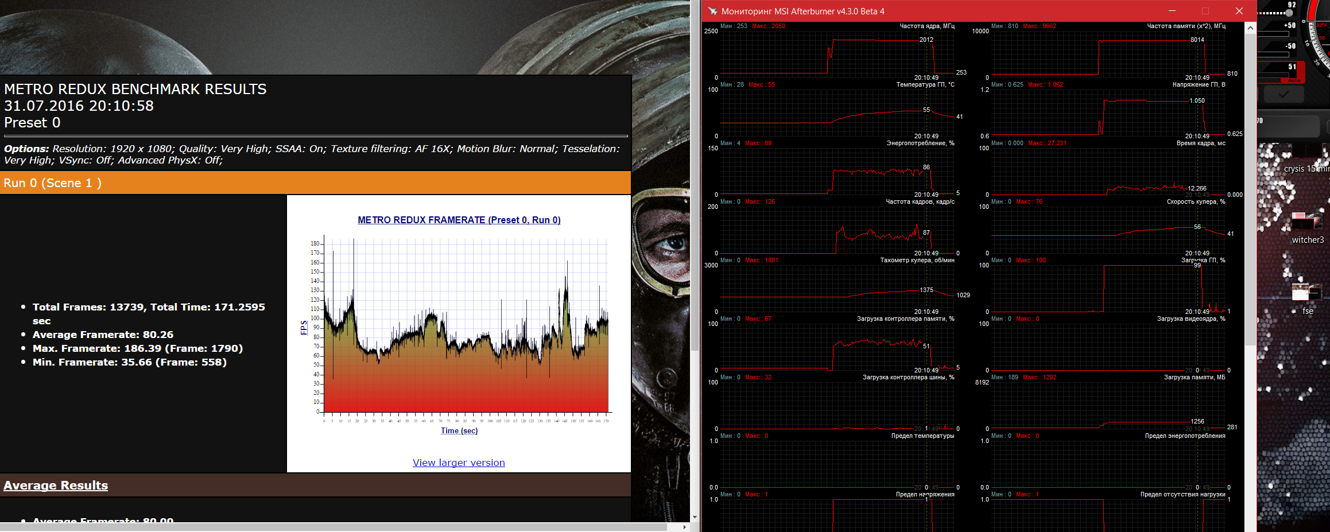Minimize the MSI Afterburner monitoring window
Image resolution: width=1330 pixels, height=532 pixels.
pos(1172,11)
